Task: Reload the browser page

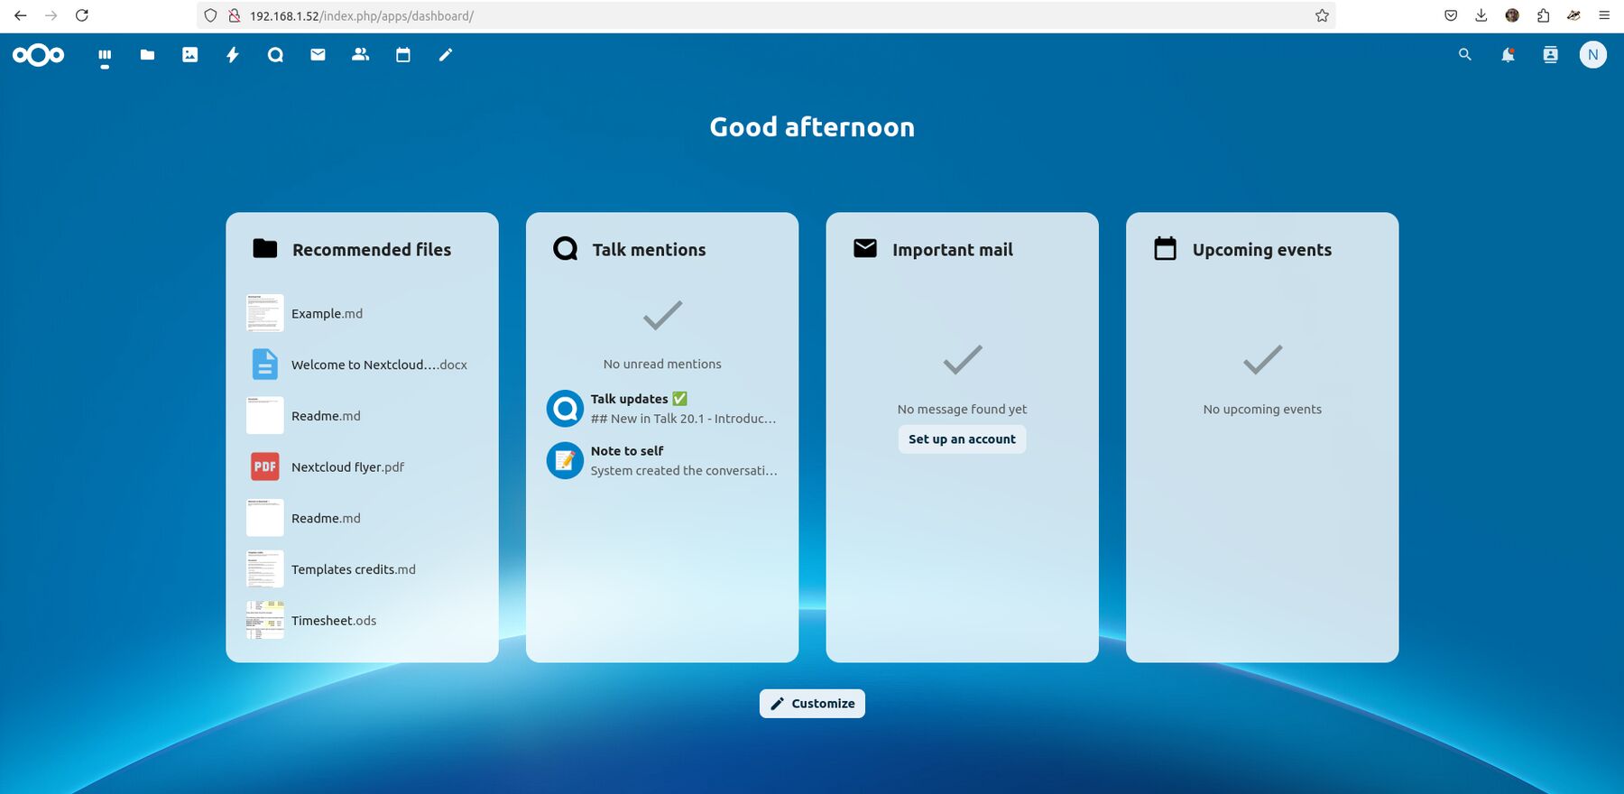Action: click(82, 15)
